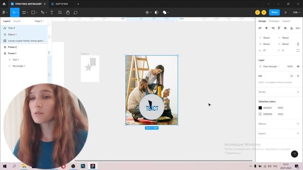Screen dimensions: 303x170
Task: Click the Share button
Action: (275, 13)
